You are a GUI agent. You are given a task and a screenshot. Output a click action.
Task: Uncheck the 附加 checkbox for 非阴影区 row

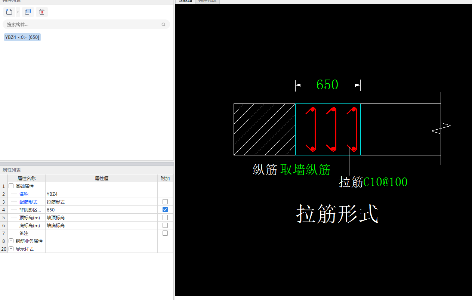click(165, 210)
